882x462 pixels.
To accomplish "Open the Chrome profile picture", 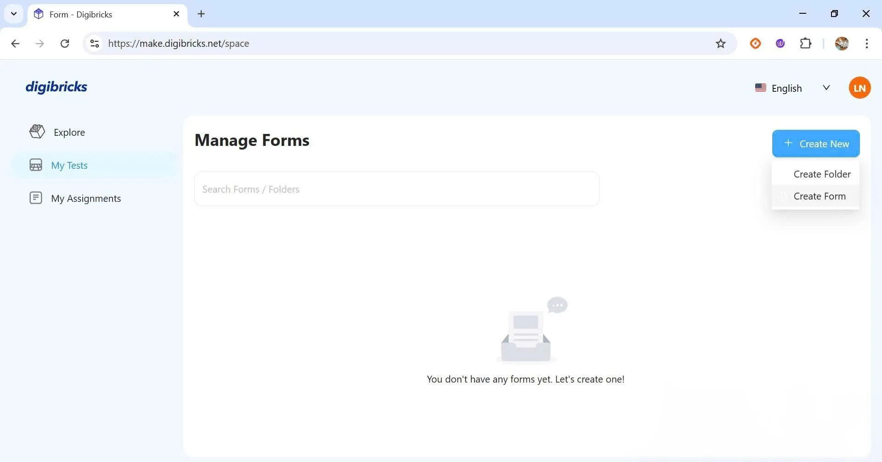I will (x=842, y=44).
